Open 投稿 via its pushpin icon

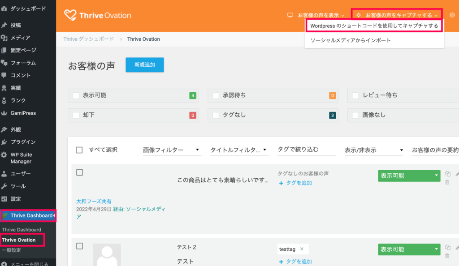click(x=4, y=25)
